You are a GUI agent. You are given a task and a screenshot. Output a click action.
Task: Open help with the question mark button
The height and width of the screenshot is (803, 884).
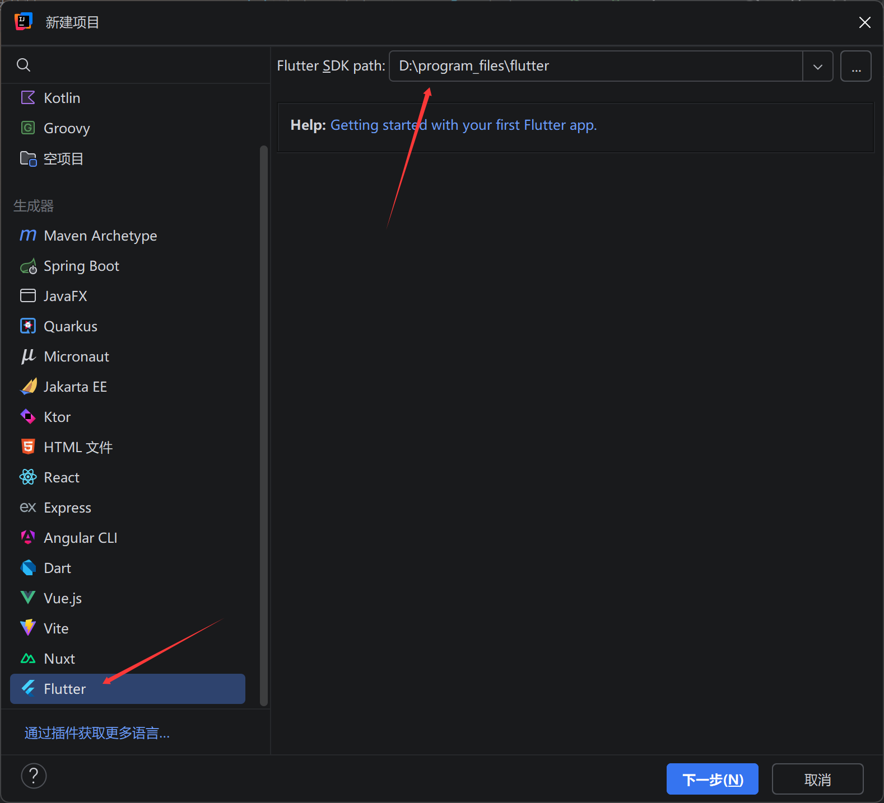pyautogui.click(x=34, y=776)
